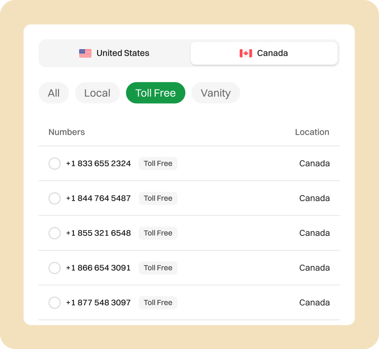Viewport: 379px width, 349px height.
Task: Select radio button for +1 866 654 3091
Action: tap(54, 268)
